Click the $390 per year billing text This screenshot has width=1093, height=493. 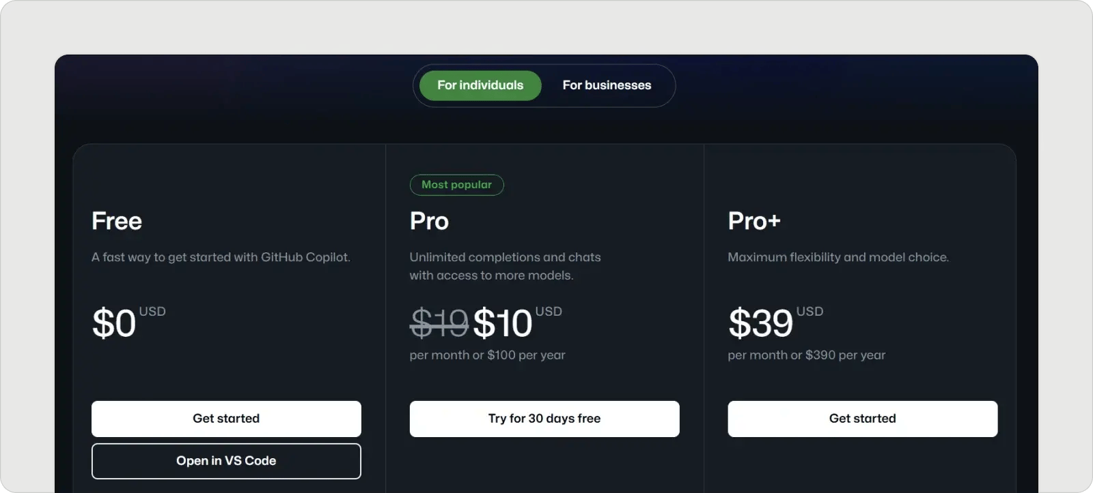[845, 355]
